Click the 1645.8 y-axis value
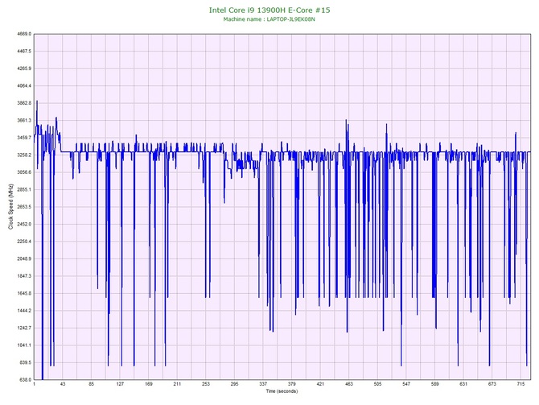539x405 pixels. (24, 294)
